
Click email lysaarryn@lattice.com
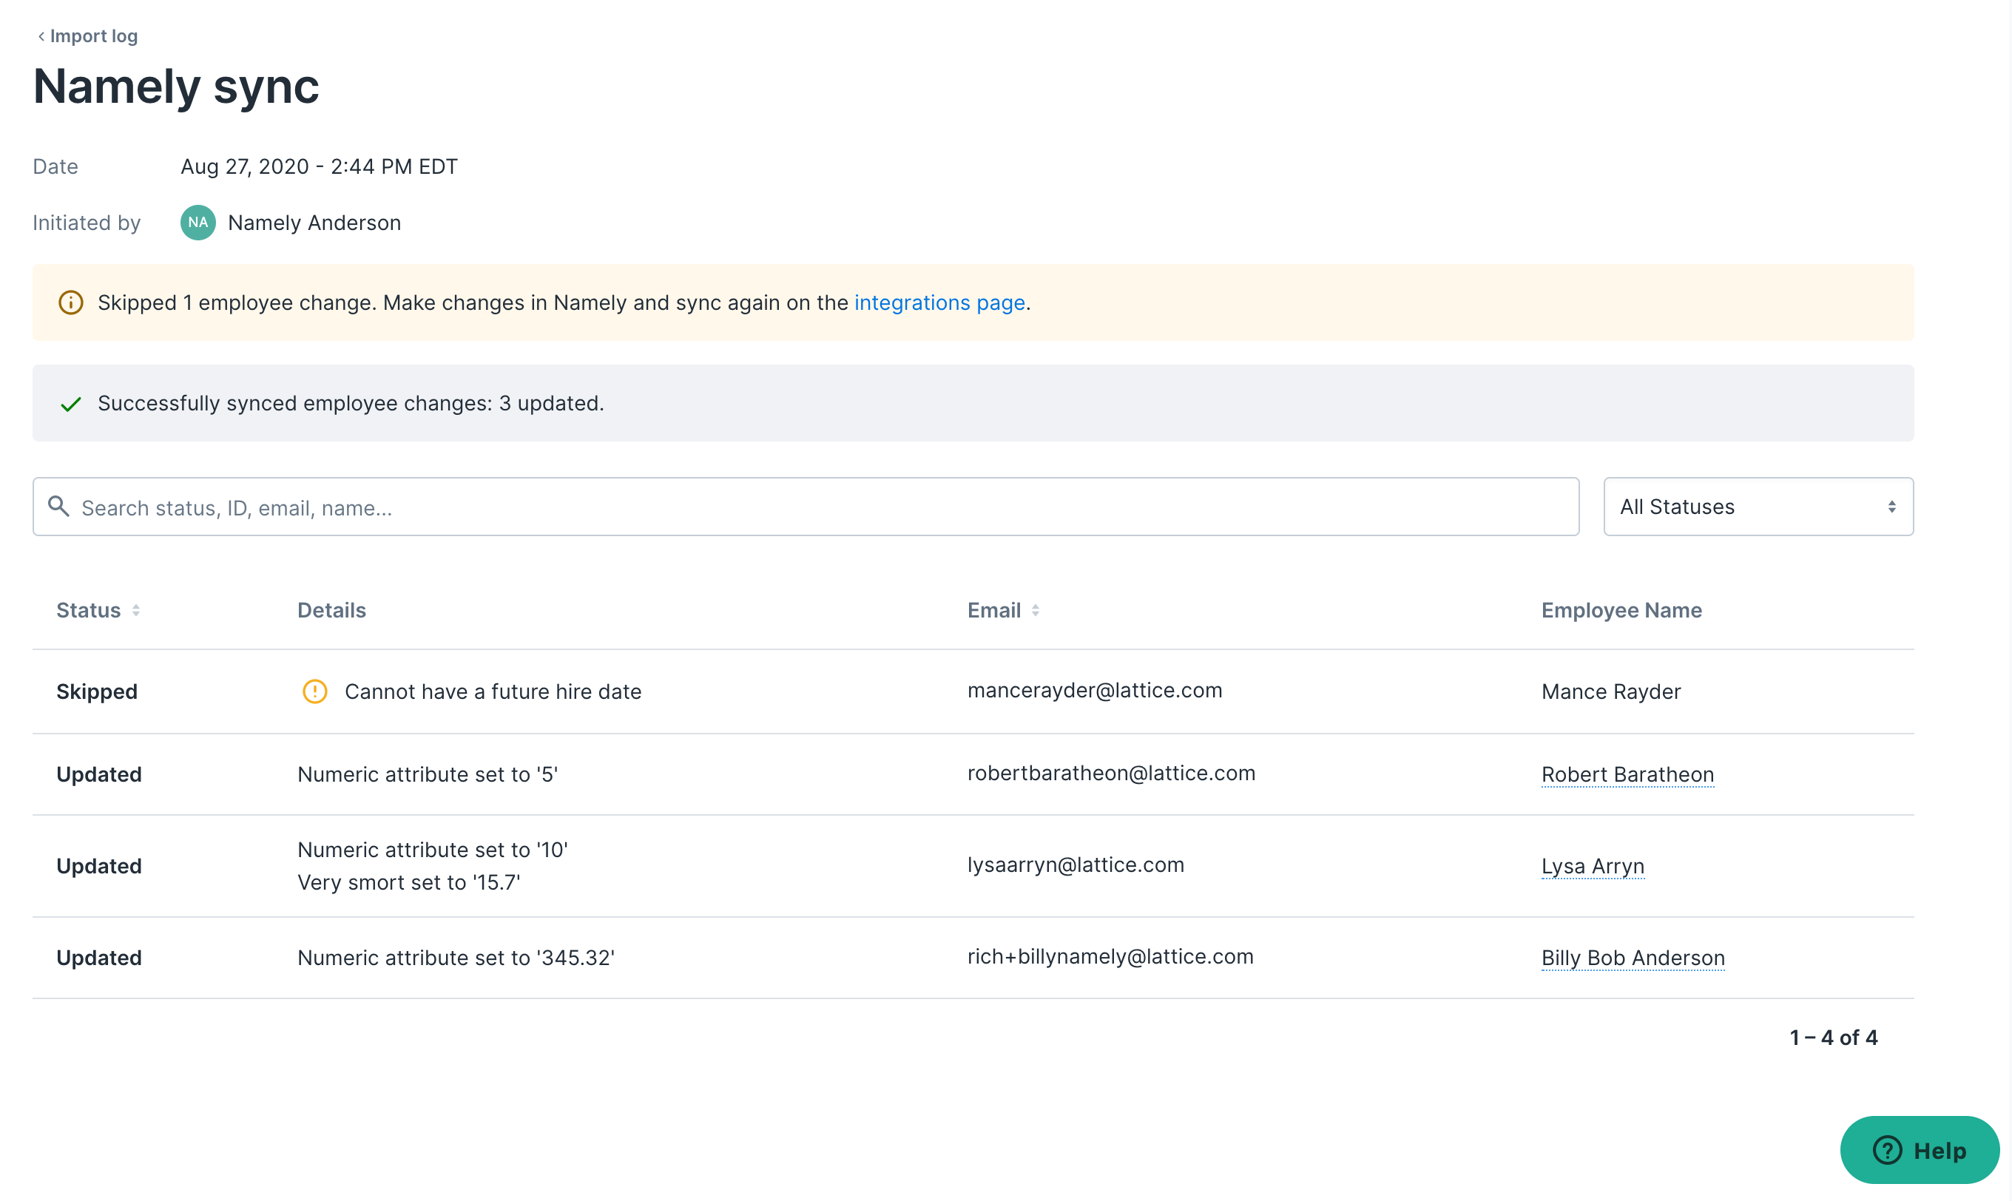click(x=1076, y=865)
